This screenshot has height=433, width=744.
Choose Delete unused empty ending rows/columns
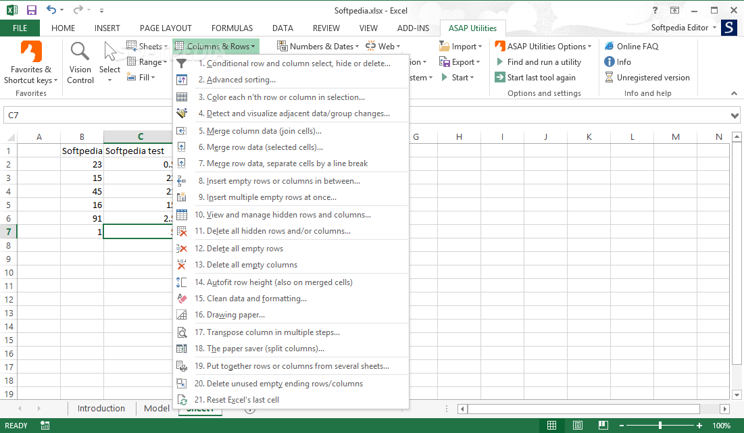coord(291,384)
